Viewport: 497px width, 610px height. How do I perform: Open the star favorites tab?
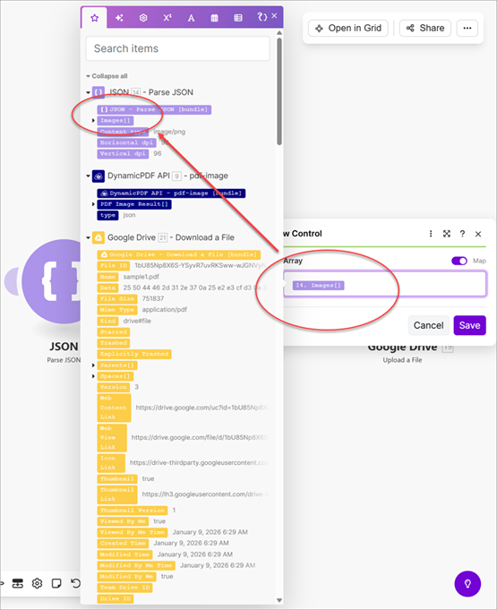pos(95,18)
